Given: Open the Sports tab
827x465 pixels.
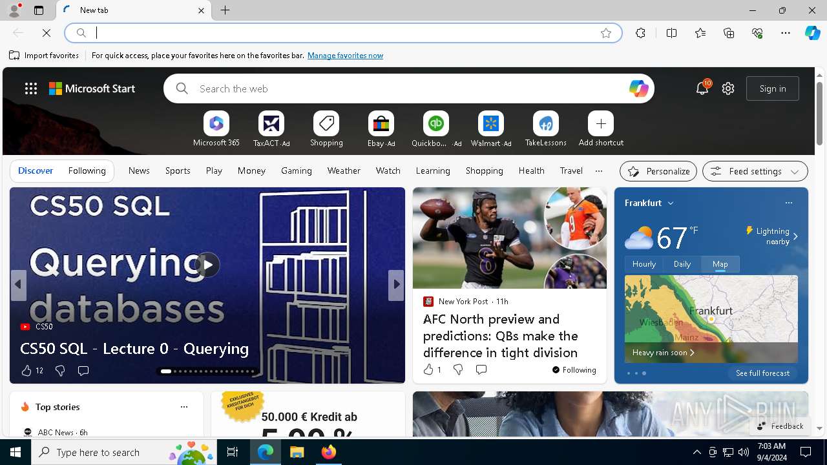Looking at the screenshot, I should tap(178, 170).
